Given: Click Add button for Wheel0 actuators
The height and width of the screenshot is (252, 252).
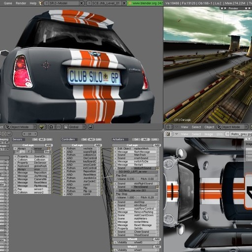Looking at the screenshot, I should (x=157, y=239).
